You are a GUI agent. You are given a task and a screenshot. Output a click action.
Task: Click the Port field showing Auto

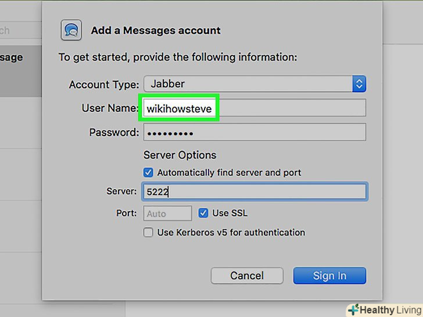point(167,213)
